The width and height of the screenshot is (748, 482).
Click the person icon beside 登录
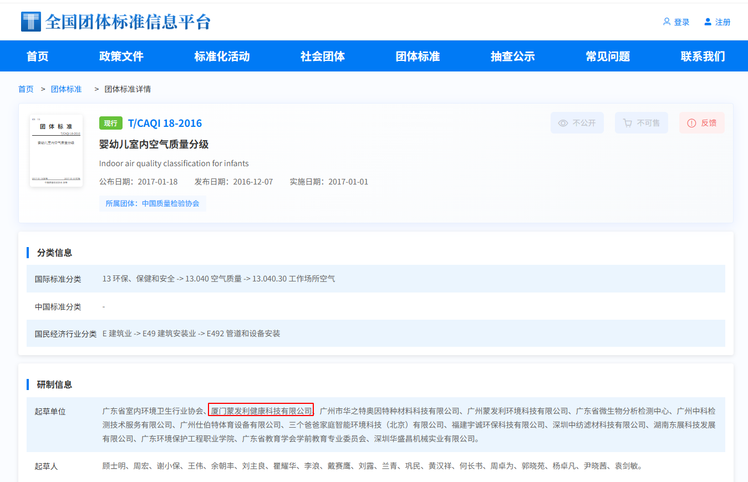(666, 22)
